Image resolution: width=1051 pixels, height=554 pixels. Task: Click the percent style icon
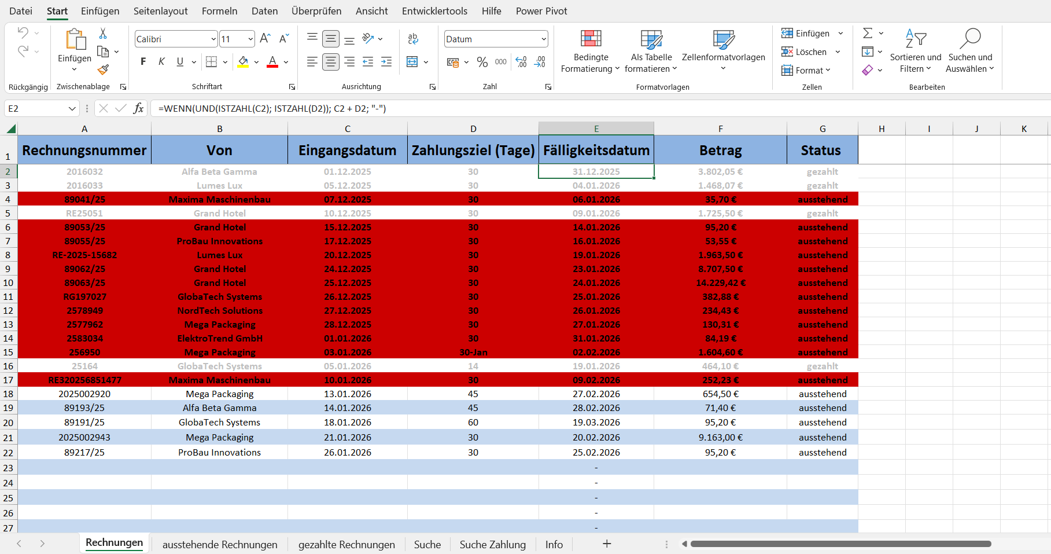[x=482, y=62]
